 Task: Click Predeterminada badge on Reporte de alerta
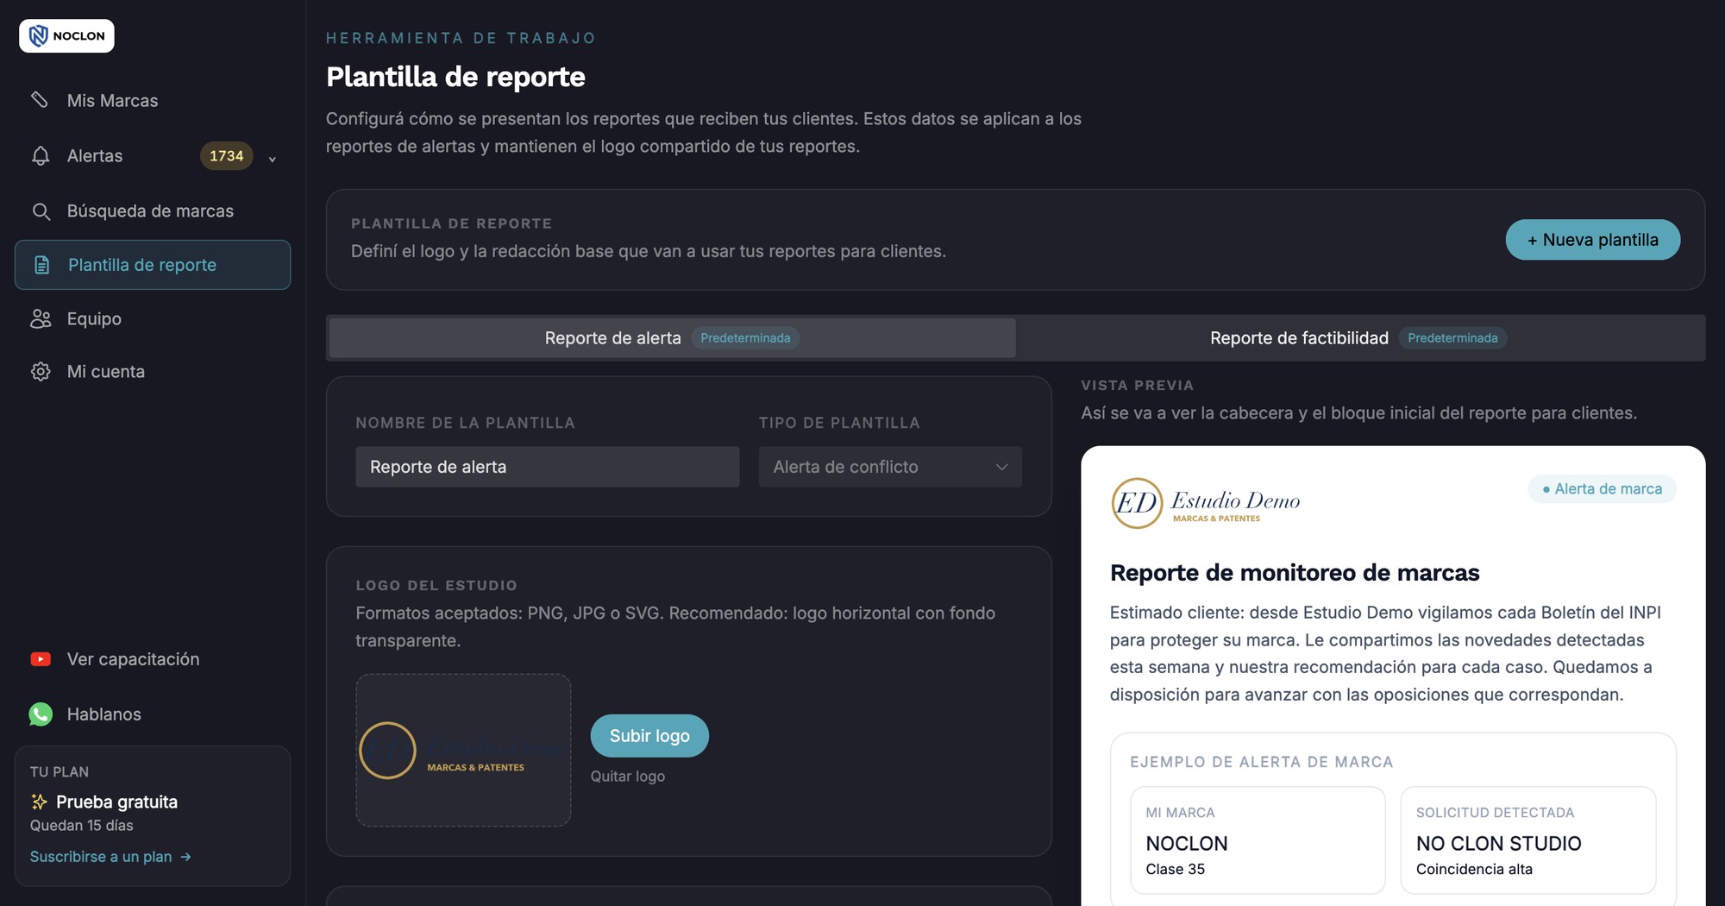point(745,338)
